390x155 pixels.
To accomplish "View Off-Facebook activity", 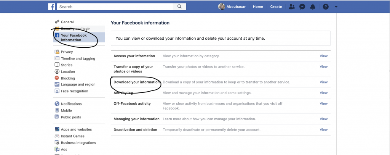I will coord(324,103).
